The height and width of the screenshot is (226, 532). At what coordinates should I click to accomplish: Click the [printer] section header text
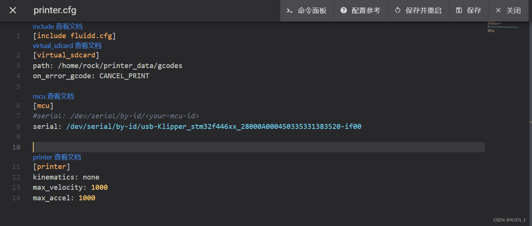pos(51,166)
